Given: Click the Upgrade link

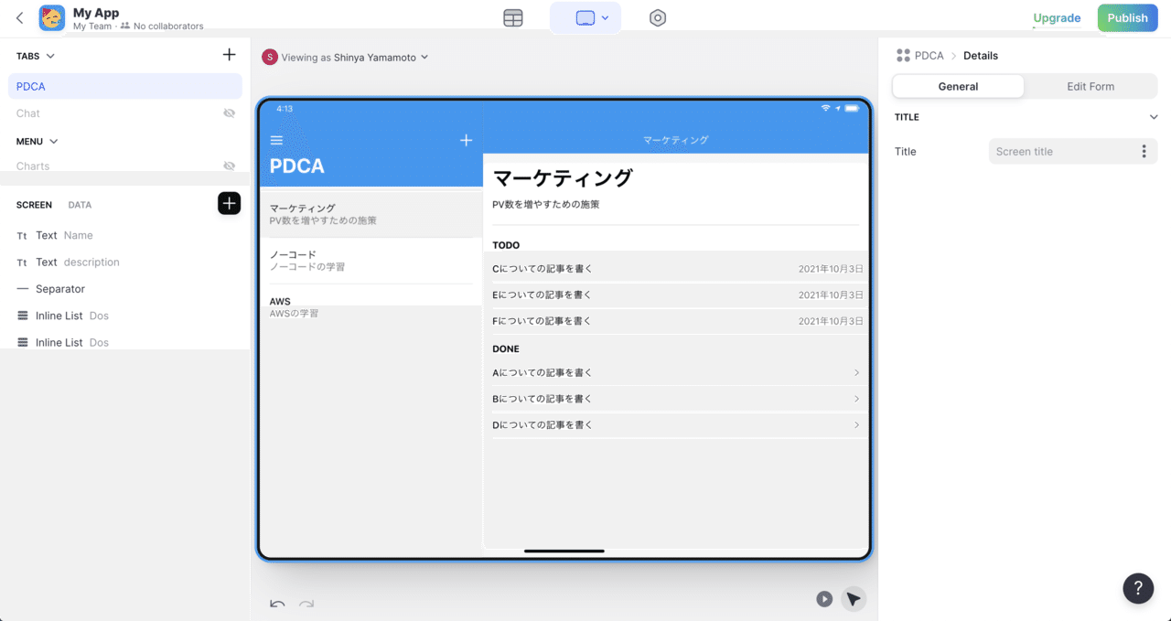Looking at the screenshot, I should click(1057, 18).
